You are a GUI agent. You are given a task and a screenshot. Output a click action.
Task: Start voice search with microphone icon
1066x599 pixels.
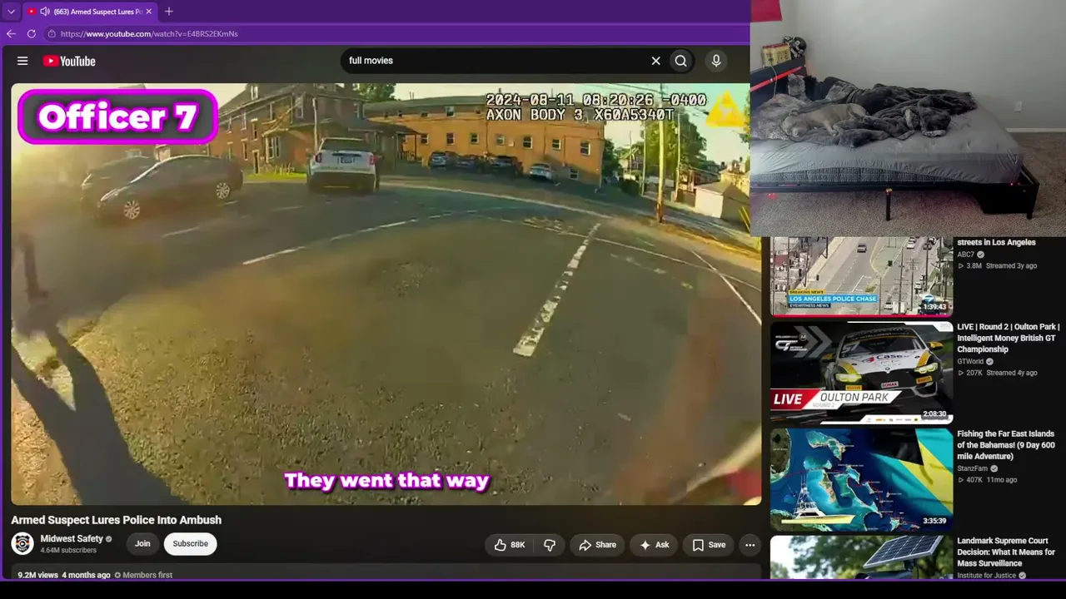pyautogui.click(x=715, y=61)
